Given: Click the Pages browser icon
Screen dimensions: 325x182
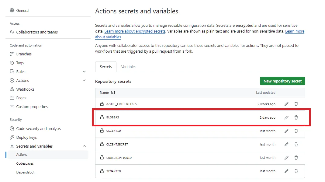Looking at the screenshot, I should click(x=12, y=98).
